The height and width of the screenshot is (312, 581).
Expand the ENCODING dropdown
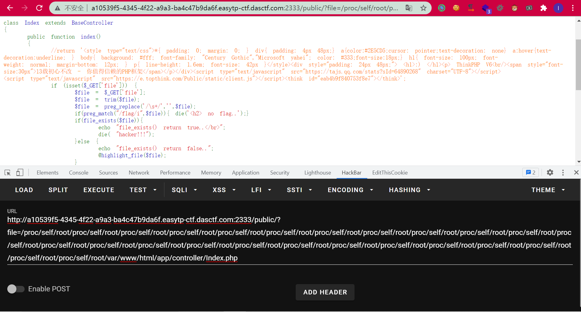(x=350, y=190)
